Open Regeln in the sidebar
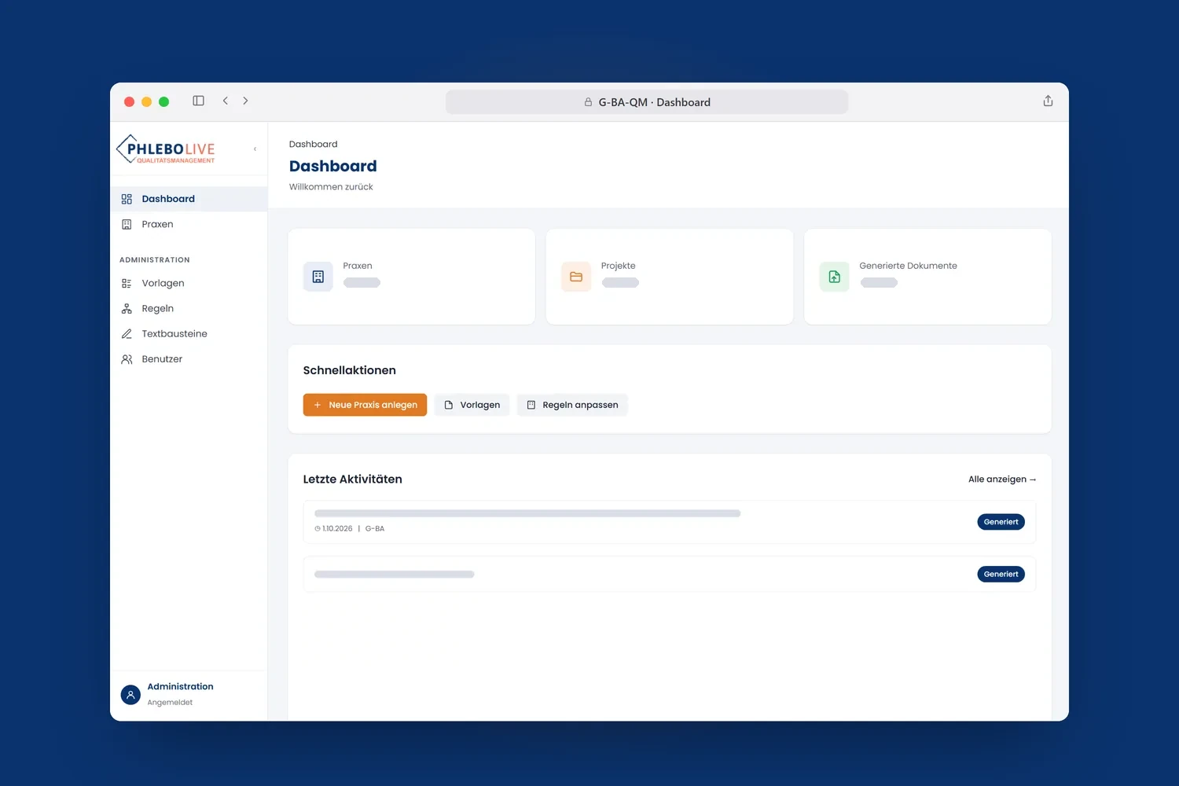The height and width of the screenshot is (786, 1179). [x=189, y=308]
